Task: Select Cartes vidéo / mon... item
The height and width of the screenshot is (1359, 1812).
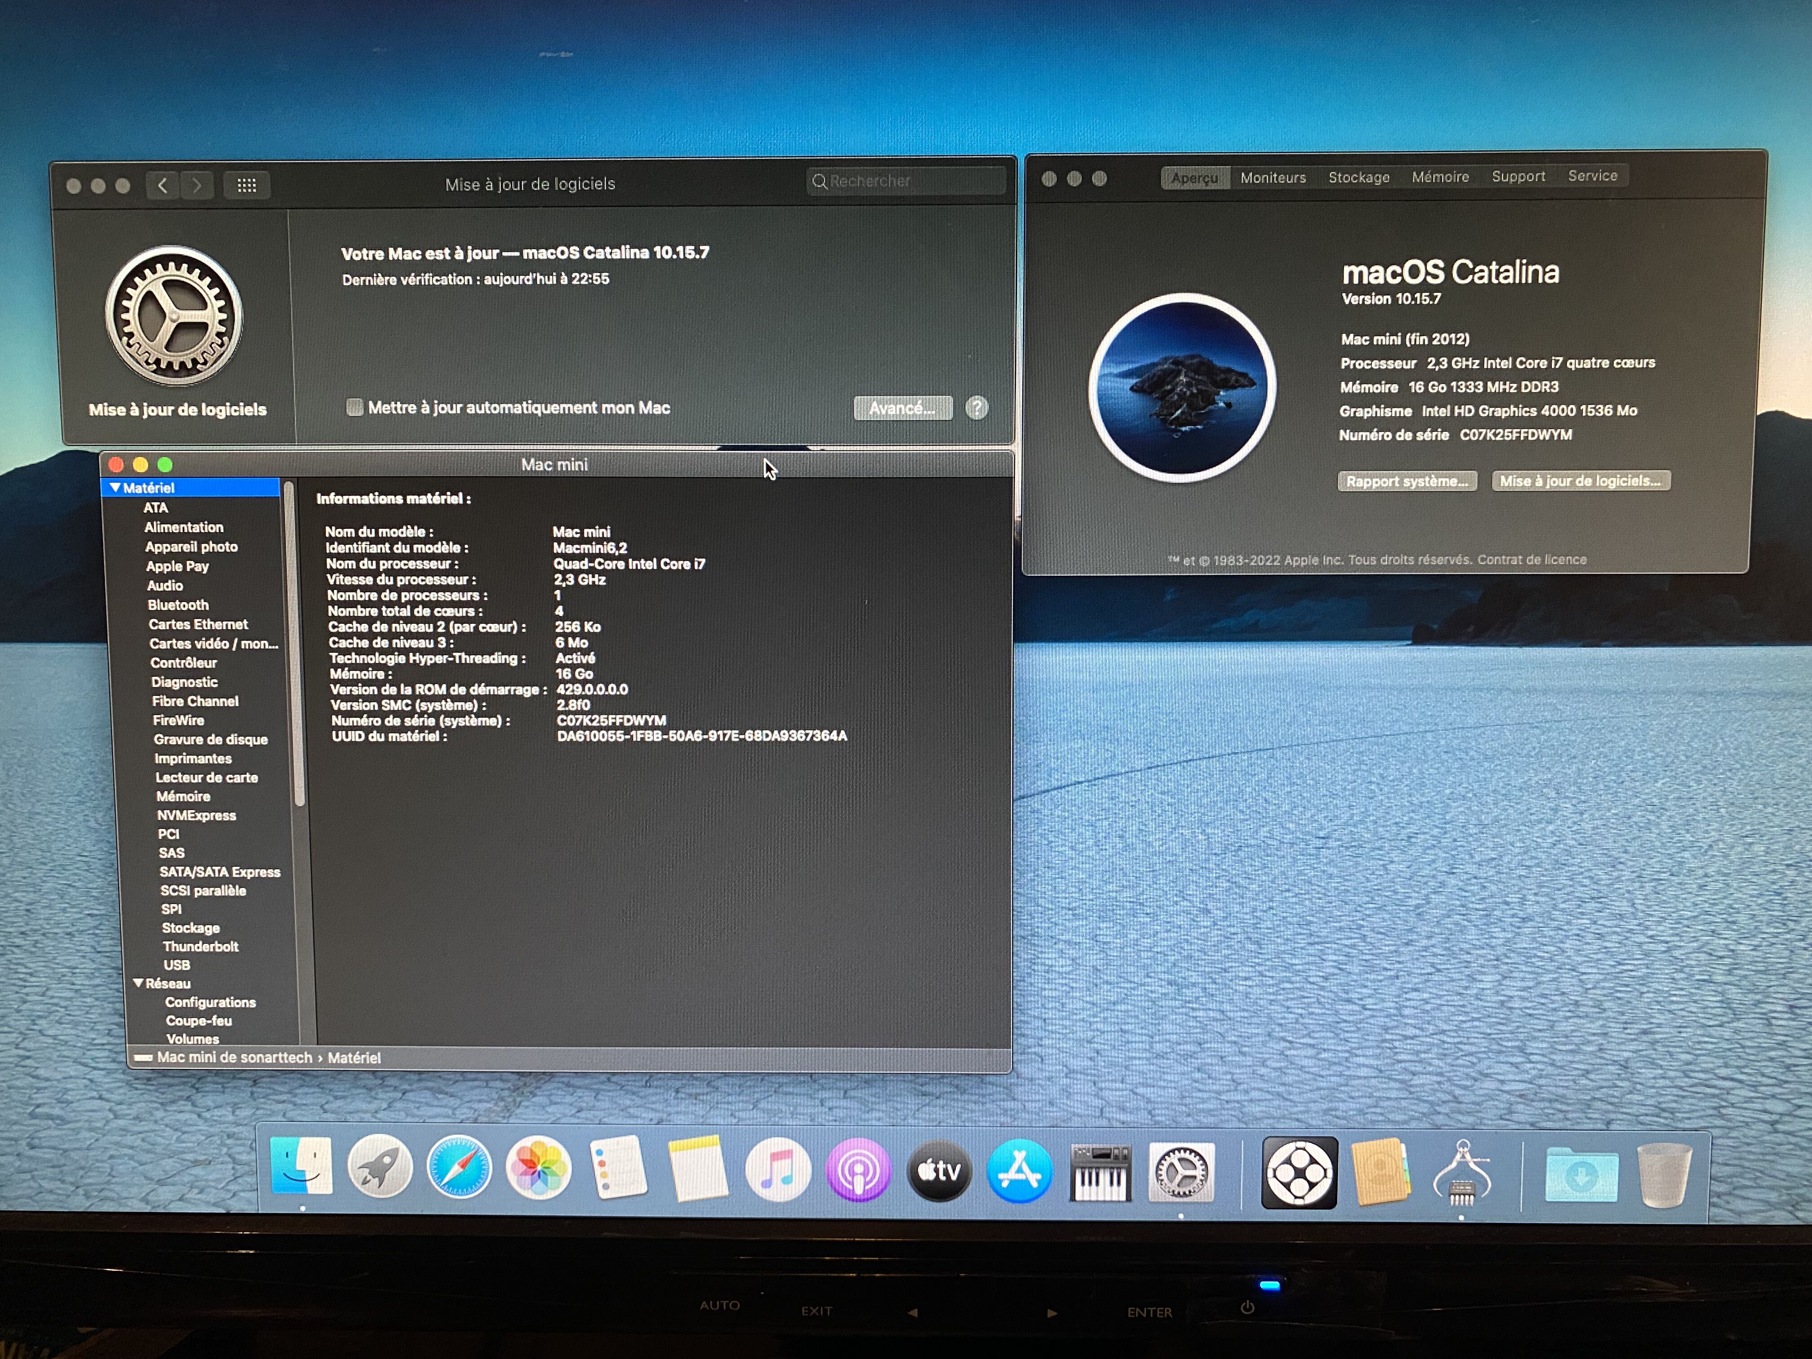Action: 214,644
